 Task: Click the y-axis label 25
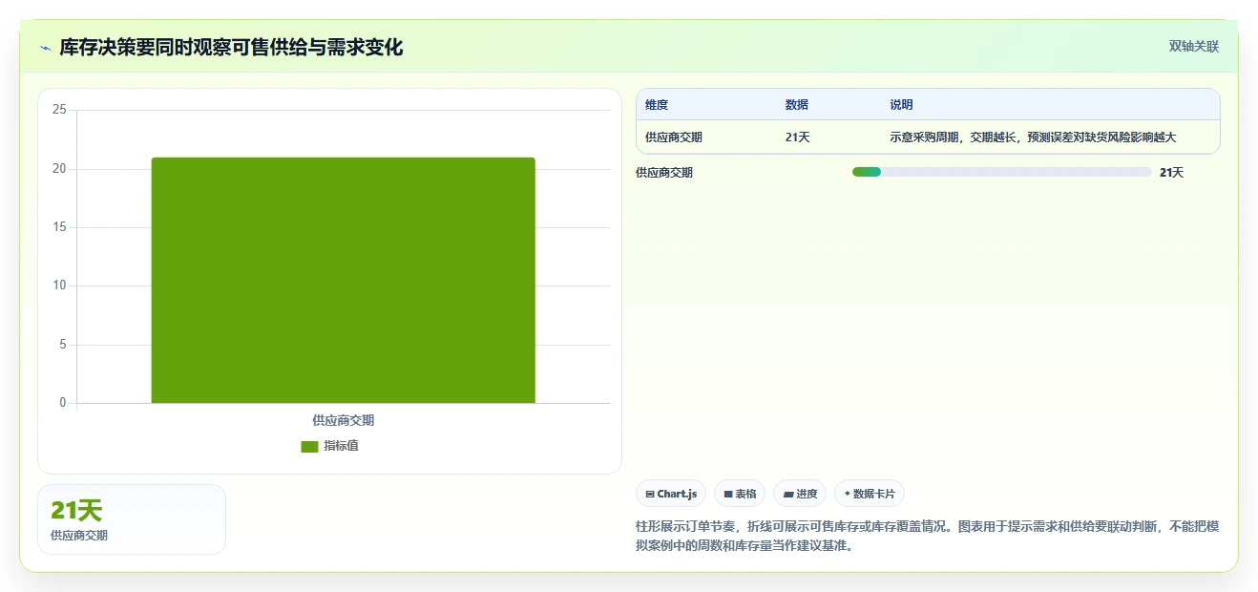(x=59, y=110)
